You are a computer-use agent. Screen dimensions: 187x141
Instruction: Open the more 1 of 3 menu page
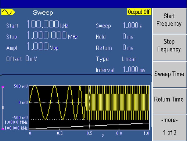[169, 126]
